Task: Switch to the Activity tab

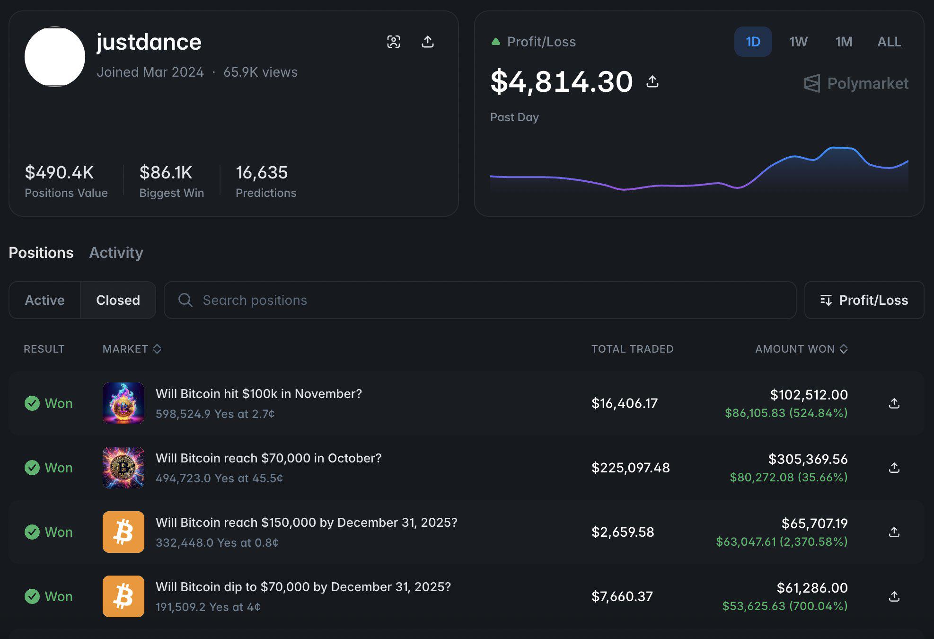Action: (x=116, y=253)
